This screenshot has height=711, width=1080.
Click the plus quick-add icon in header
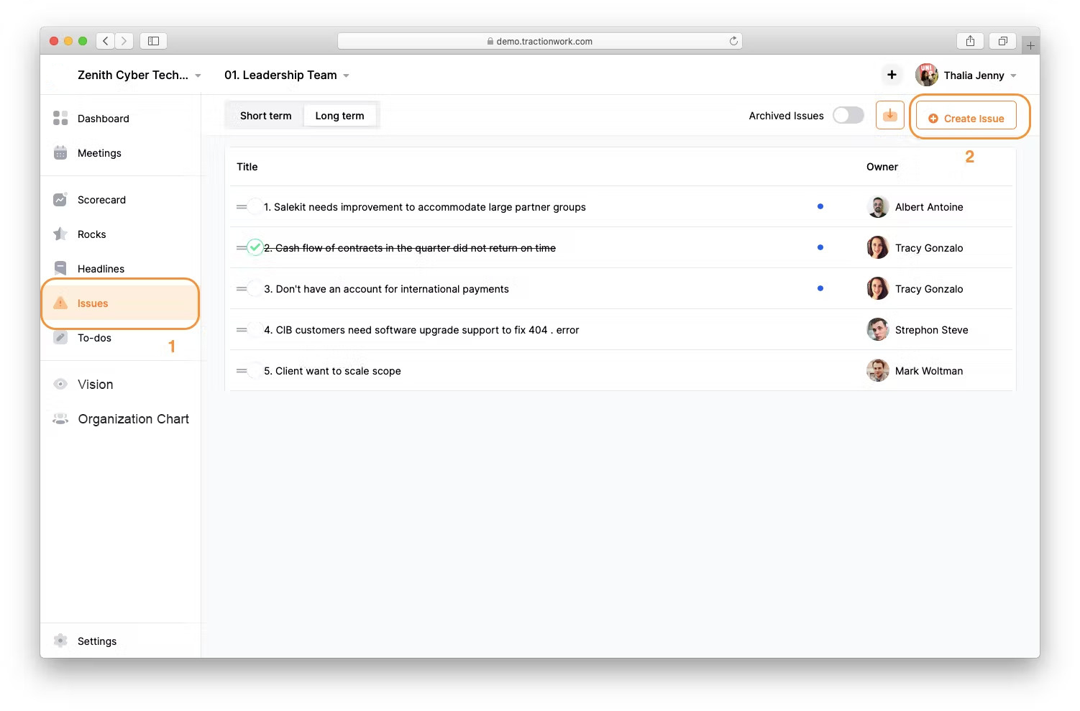(x=892, y=75)
